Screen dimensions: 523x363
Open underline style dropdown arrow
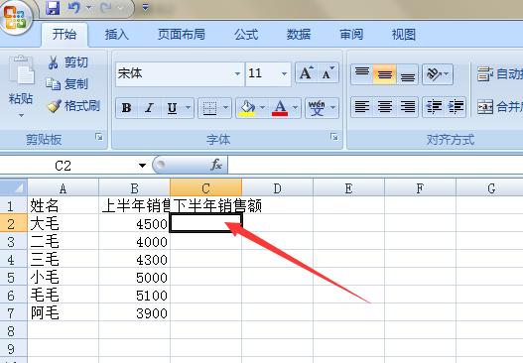[x=189, y=108]
